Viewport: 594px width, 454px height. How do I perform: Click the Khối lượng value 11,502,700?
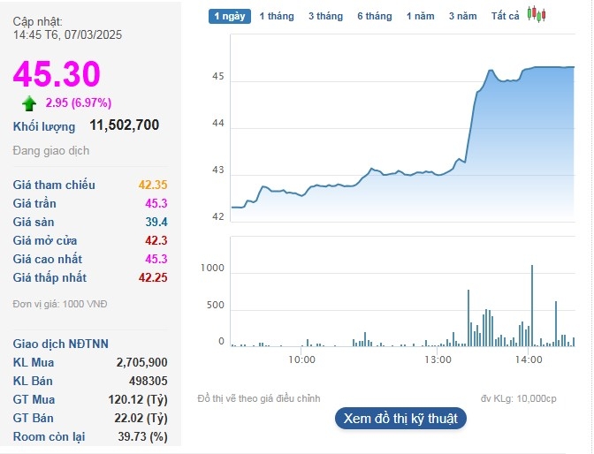click(125, 125)
